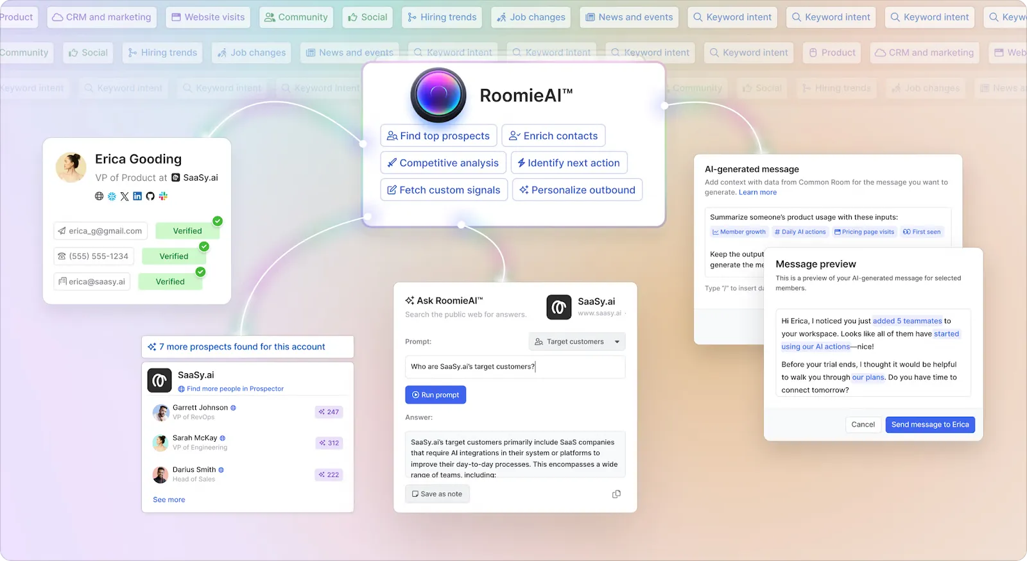Select the Website visits signal chip
Viewport: 1027px width, 561px height.
point(208,17)
